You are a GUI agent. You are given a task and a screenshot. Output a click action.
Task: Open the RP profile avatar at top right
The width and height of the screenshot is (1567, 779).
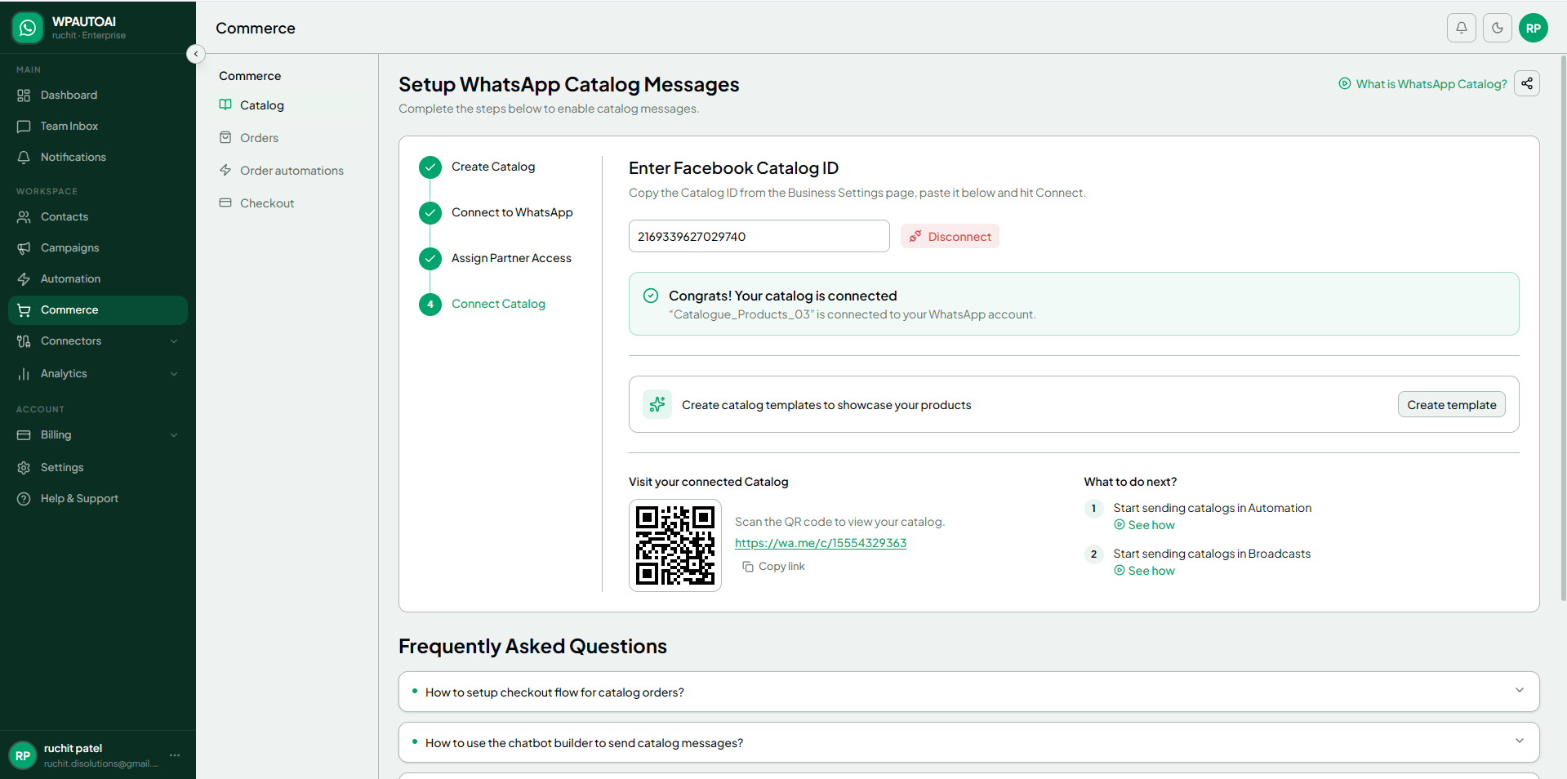click(x=1534, y=28)
